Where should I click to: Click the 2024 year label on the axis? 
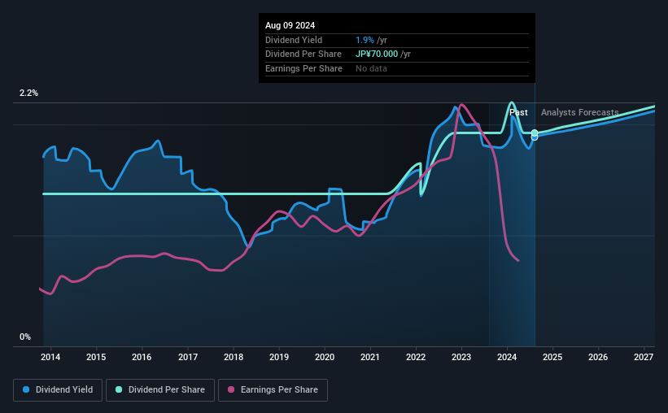507,357
